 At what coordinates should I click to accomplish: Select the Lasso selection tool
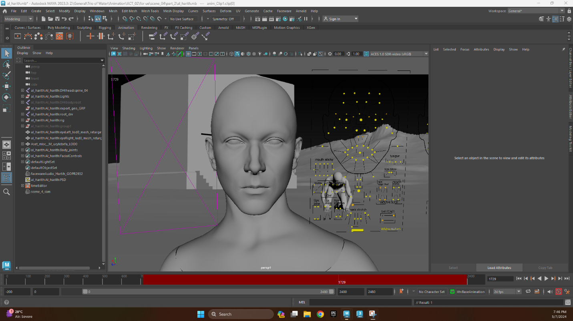(6, 64)
